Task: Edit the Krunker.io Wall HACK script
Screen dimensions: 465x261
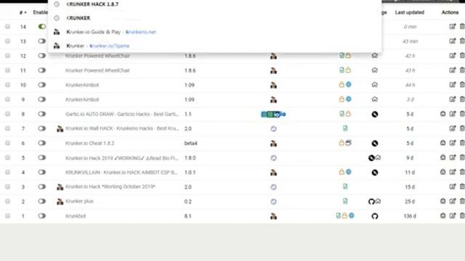Action: 452,128
